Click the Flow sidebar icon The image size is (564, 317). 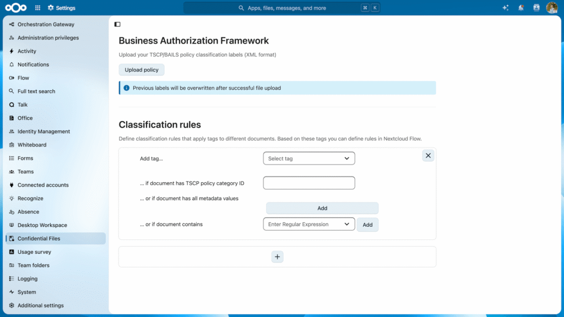click(x=12, y=78)
